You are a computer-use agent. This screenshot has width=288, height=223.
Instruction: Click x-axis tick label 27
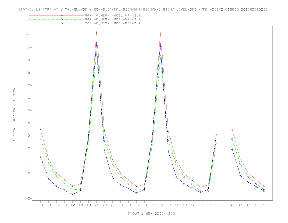pyautogui.click(x=112, y=205)
